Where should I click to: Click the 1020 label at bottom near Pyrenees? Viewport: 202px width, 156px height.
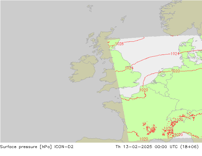[x=144, y=139]
